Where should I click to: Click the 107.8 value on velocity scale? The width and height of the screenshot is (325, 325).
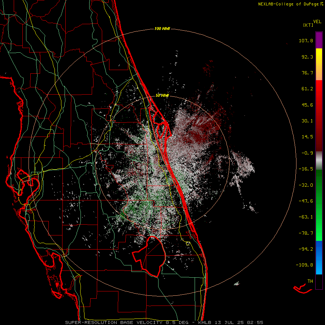click(306, 40)
